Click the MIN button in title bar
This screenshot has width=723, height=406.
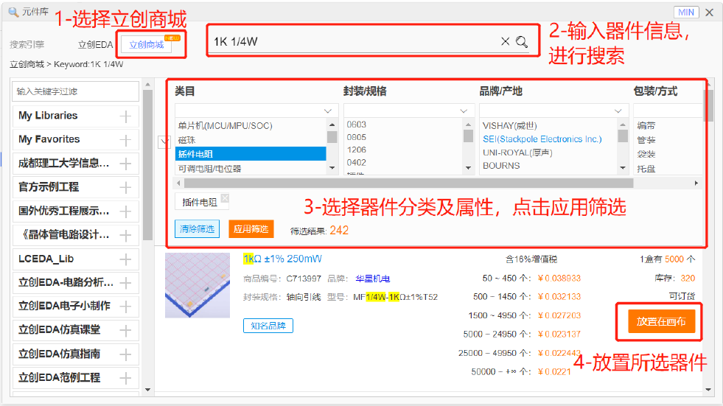point(686,12)
